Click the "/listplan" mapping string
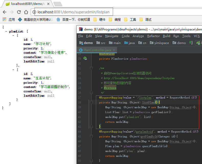 coord(145,97)
